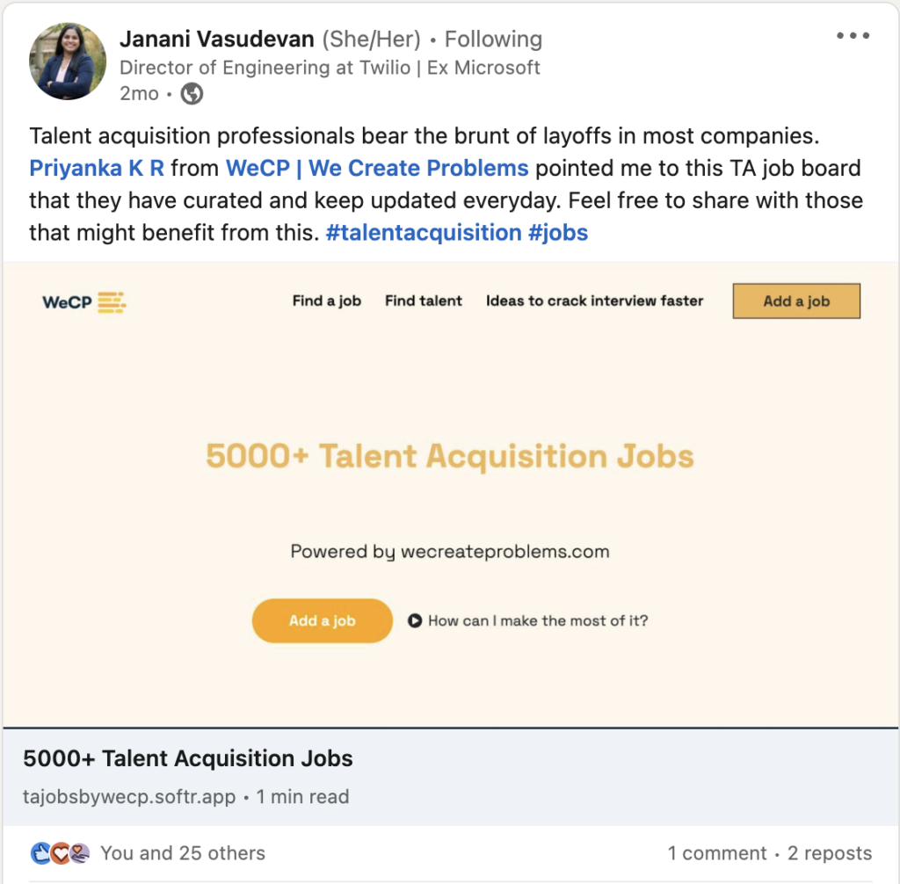Open the Priyanka K R mention link
This screenshot has width=900, height=884.
[x=97, y=168]
